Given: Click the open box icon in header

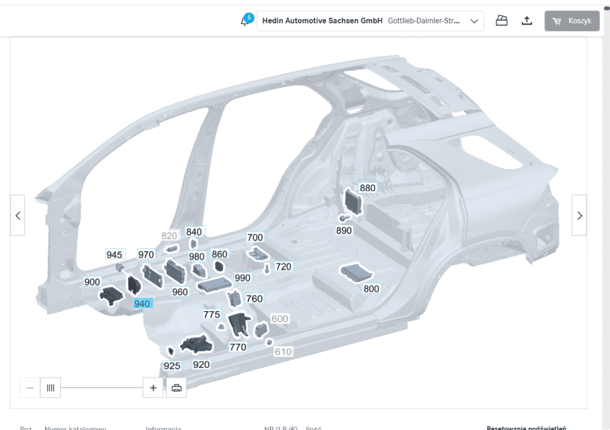Looking at the screenshot, I should [502, 21].
